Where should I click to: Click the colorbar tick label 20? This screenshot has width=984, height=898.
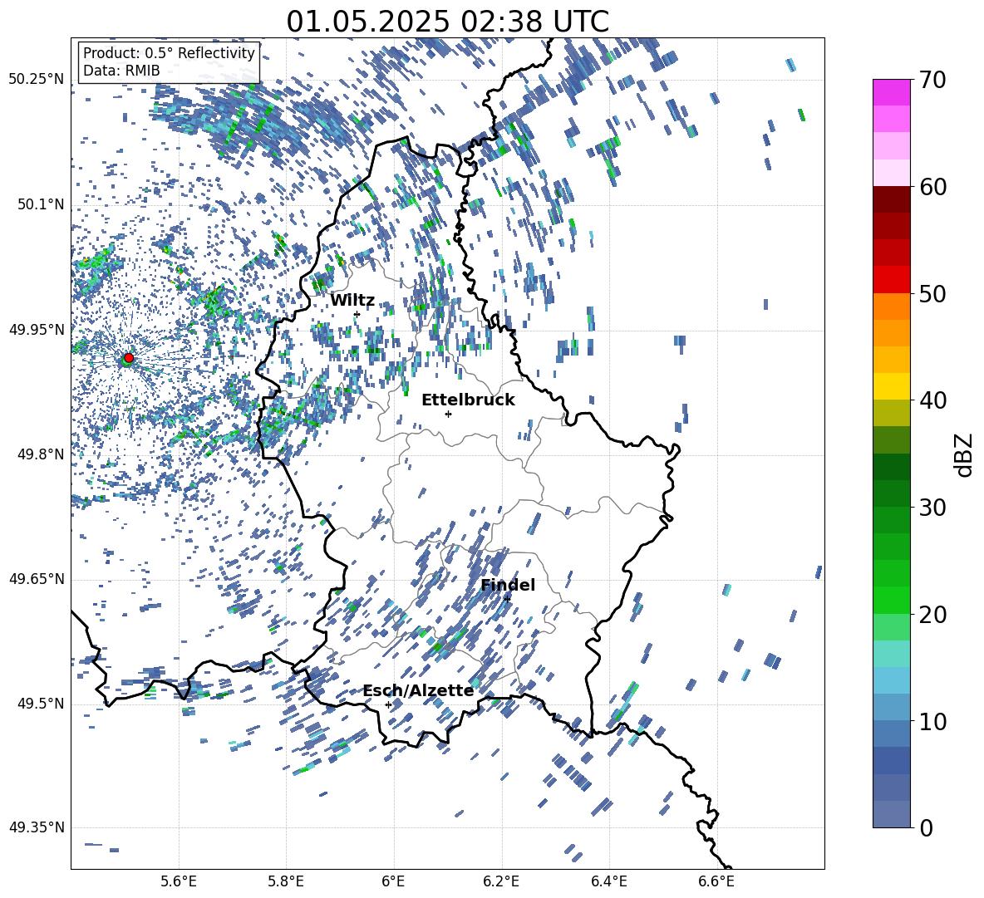932,615
